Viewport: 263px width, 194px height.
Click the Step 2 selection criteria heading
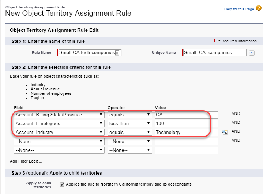[61, 67]
